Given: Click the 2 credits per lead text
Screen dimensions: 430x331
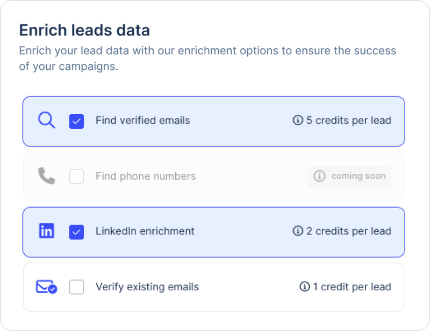Looking at the screenshot, I should (348, 231).
